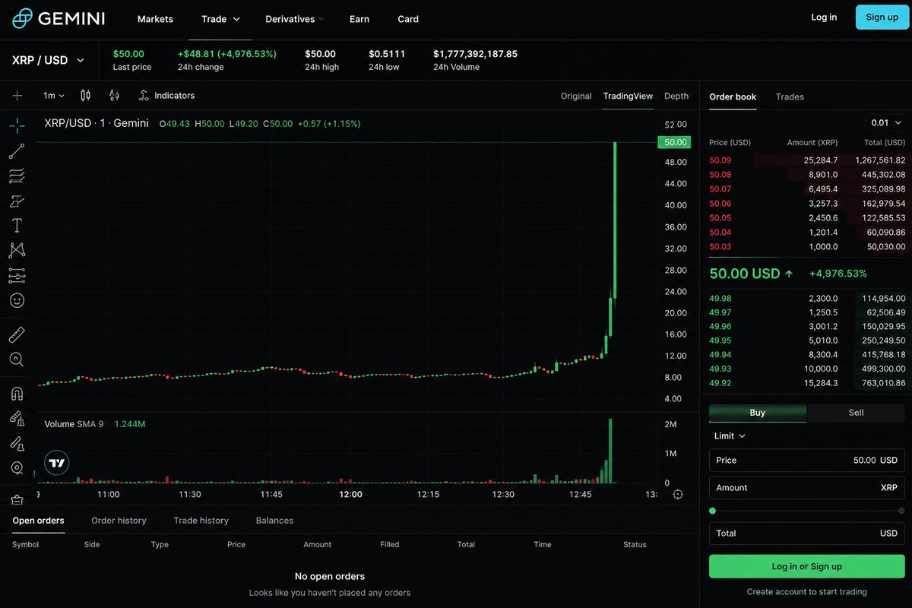Switch to Depth chart view
The height and width of the screenshot is (608, 912).
(x=676, y=96)
